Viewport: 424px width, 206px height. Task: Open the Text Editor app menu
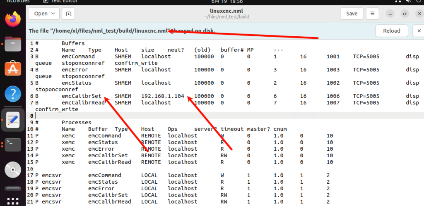click(x=60, y=1)
